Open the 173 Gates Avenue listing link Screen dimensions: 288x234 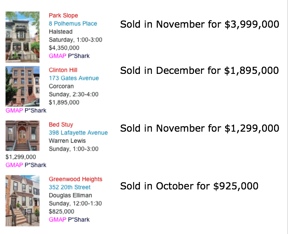click(74, 78)
